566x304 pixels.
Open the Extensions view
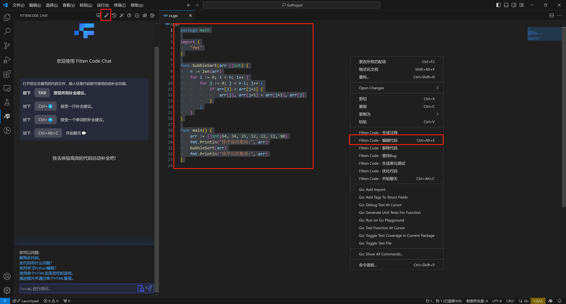pyautogui.click(x=7, y=74)
